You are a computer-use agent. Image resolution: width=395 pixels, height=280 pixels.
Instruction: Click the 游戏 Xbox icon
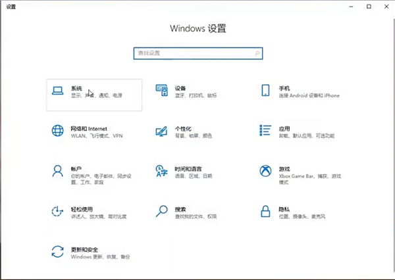pos(265,171)
